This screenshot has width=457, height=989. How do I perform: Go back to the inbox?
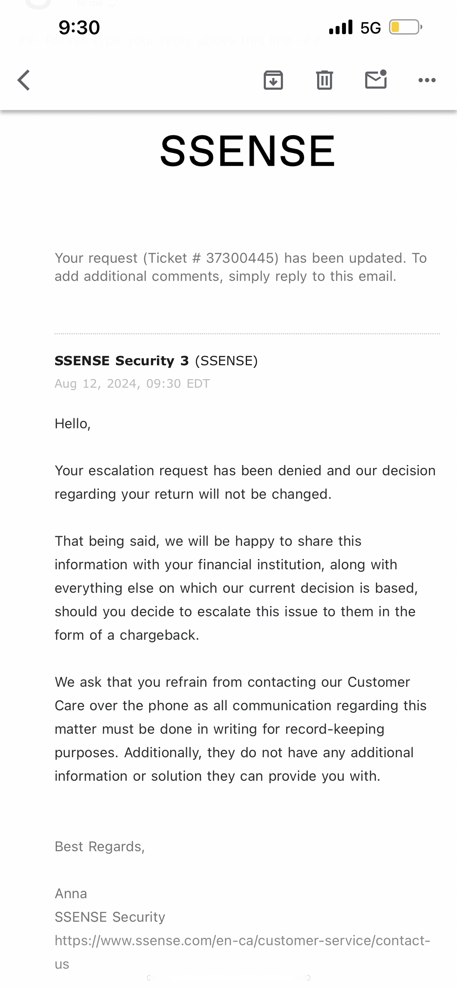pos(23,80)
